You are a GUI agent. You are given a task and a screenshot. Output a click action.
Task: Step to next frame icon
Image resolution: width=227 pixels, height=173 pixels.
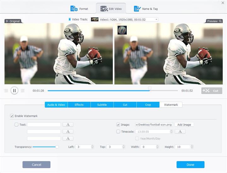coord(23,90)
